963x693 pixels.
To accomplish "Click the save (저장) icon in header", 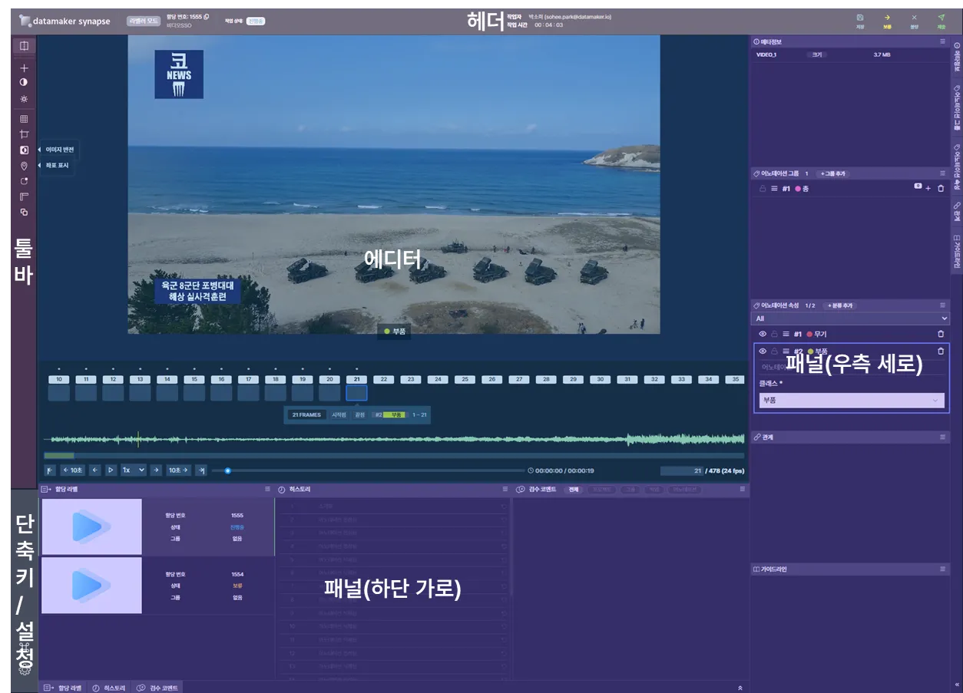I will tap(860, 18).
